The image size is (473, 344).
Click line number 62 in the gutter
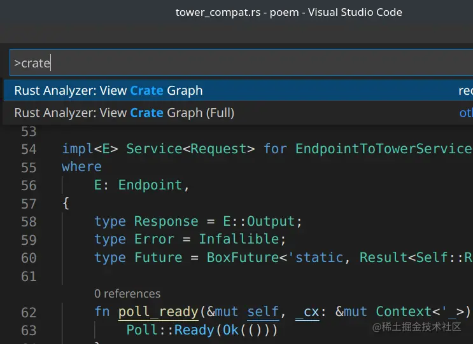[x=29, y=312]
